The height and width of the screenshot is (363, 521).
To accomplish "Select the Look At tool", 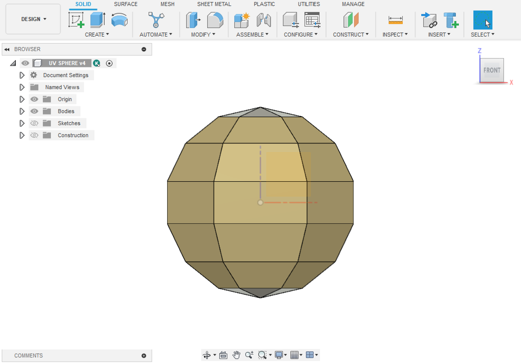I will (223, 355).
